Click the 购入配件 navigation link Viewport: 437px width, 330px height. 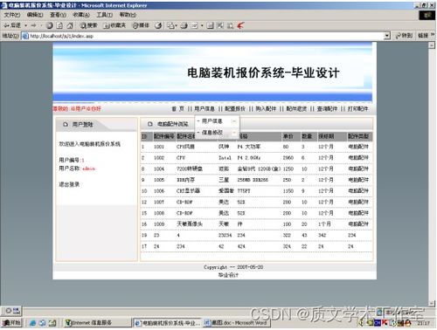click(x=266, y=109)
